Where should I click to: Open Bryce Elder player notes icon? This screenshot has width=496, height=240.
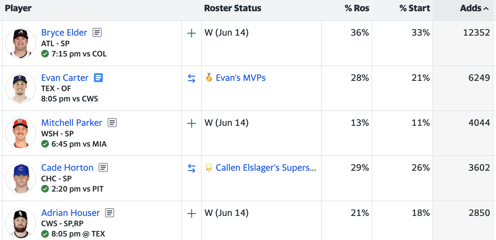click(x=97, y=32)
